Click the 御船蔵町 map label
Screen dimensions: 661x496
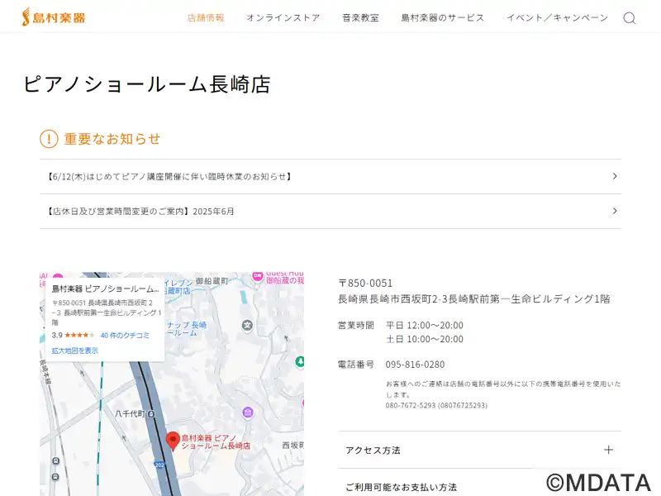click(212, 281)
